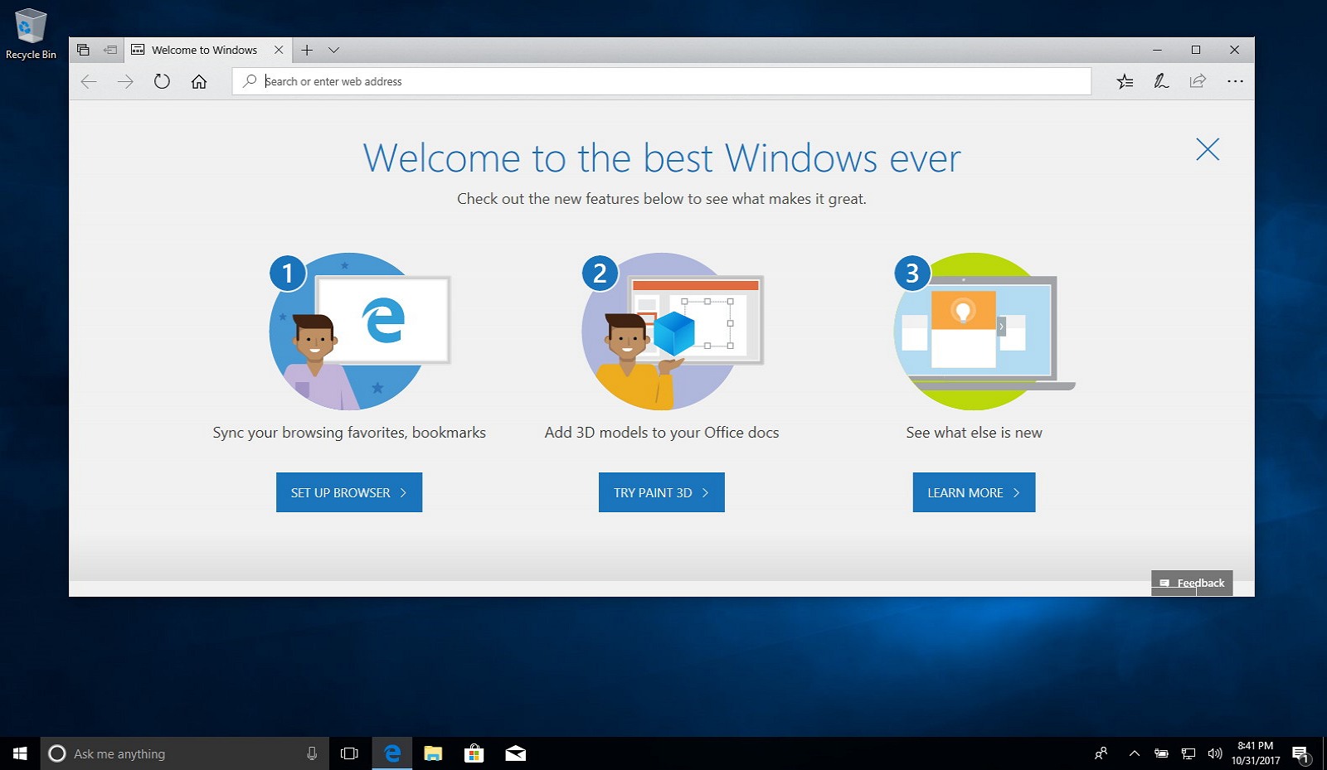
Task: Add notes with the pen icon
Action: tap(1161, 81)
